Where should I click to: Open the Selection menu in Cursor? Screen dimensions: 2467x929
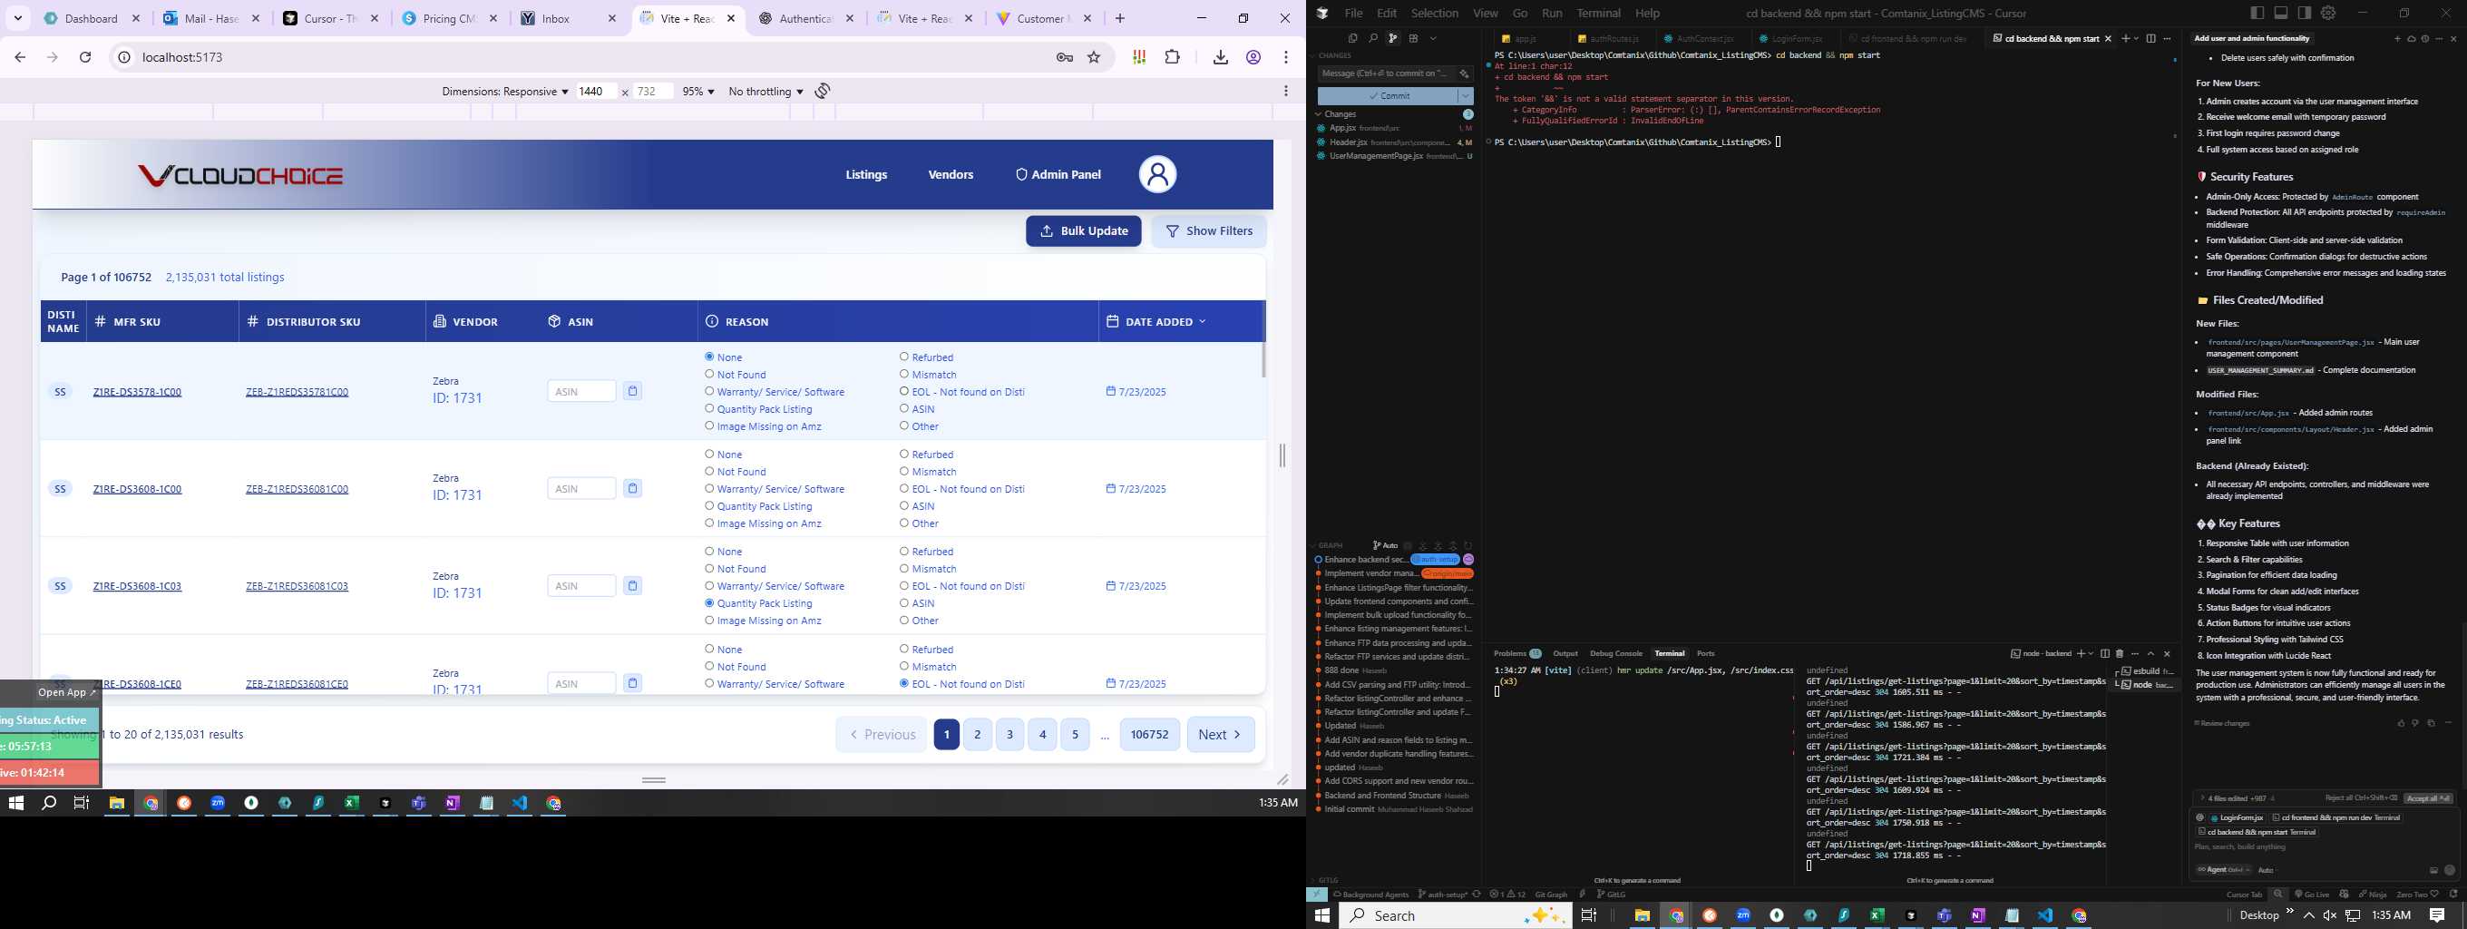[1435, 13]
